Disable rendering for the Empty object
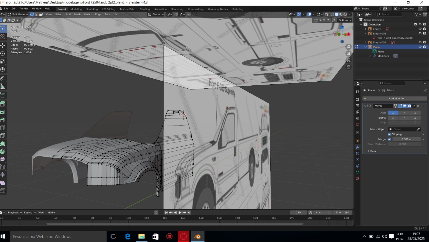 425,29
